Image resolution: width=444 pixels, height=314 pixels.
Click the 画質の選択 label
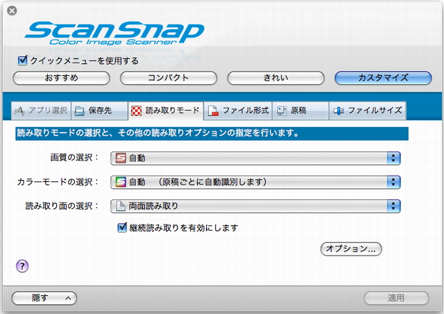point(74,158)
